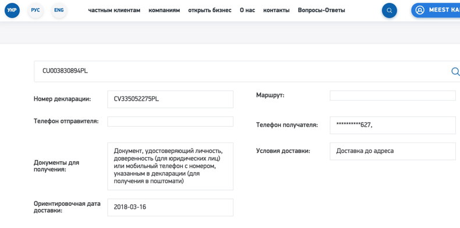Click the empty Телефон отправителя field
Viewport: 460px width, 228px height.
[170, 122]
